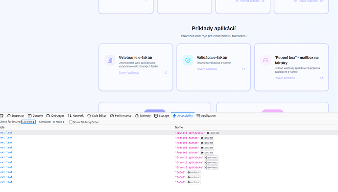The image size is (338, 192).
Task: Click the Vytváranie e-faktúr heading
Action: tap(136, 58)
